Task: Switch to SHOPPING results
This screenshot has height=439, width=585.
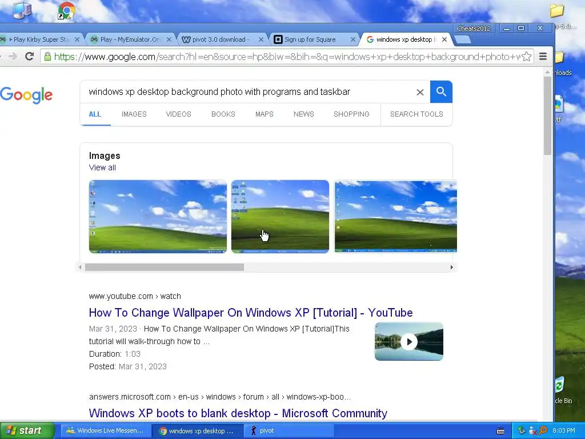Action: 351,114
